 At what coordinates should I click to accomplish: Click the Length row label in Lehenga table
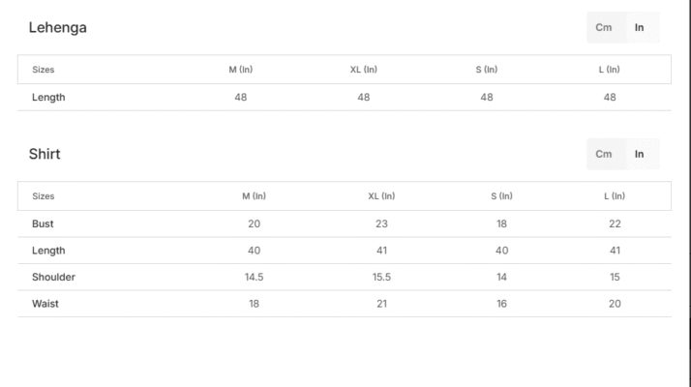(48, 97)
